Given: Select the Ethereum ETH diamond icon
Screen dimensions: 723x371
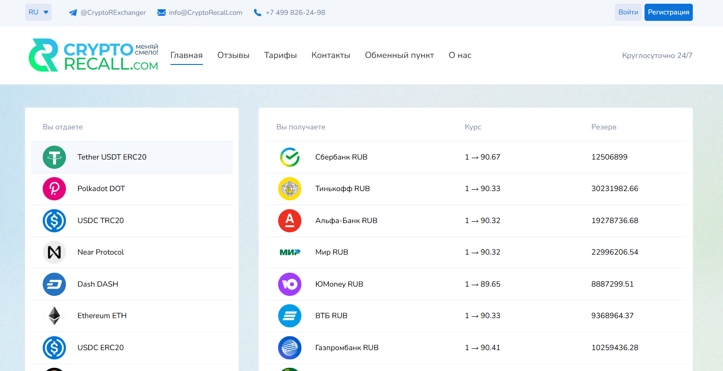Looking at the screenshot, I should tap(54, 316).
